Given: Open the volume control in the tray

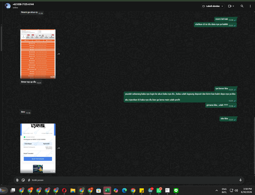Looking at the screenshot, I should point(236,190).
